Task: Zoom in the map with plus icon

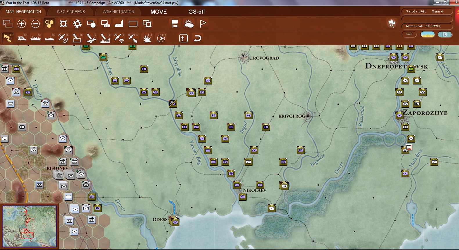Action: coord(21,24)
